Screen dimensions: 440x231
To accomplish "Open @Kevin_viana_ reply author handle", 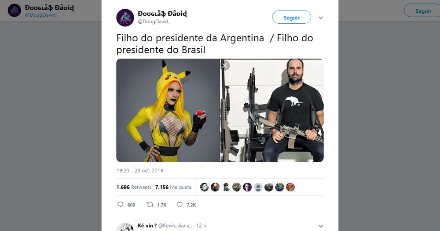I will click(175, 226).
